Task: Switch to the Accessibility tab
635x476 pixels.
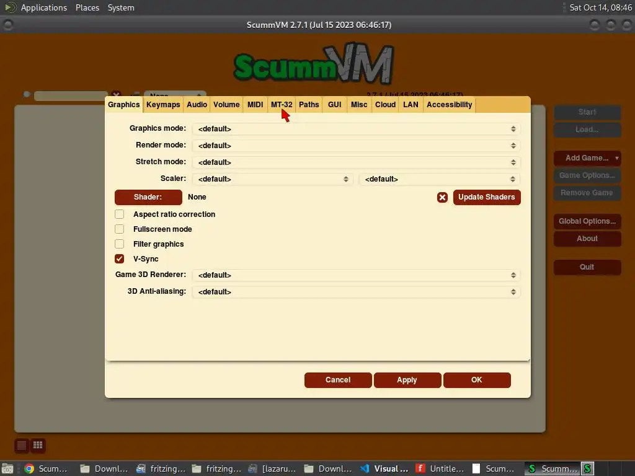Action: 450,105
